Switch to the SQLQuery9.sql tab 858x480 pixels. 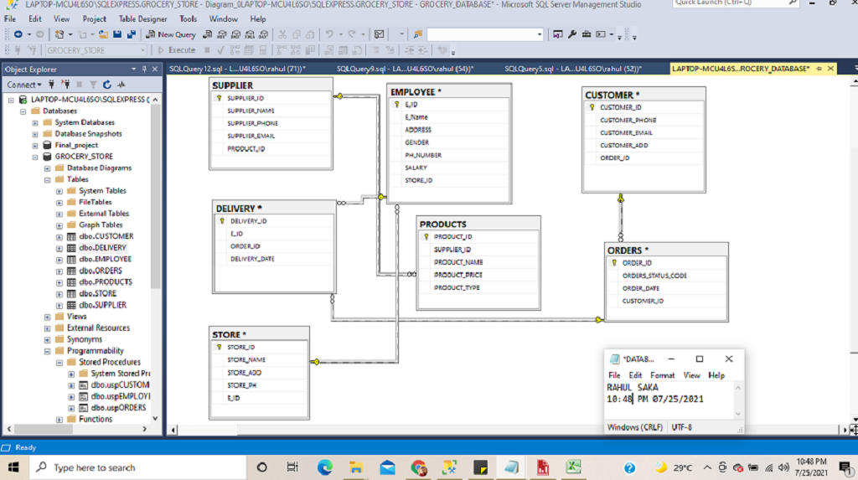[405, 69]
